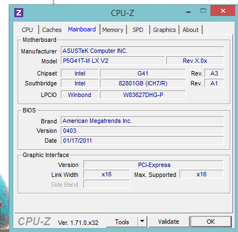
Task: Go to the Graphics tab
Action: 165,30
